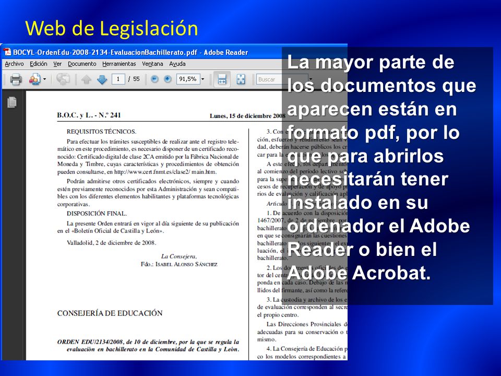The image size is (501, 376).
Task: Go to previous page with the up arrow
Action: (x=86, y=79)
